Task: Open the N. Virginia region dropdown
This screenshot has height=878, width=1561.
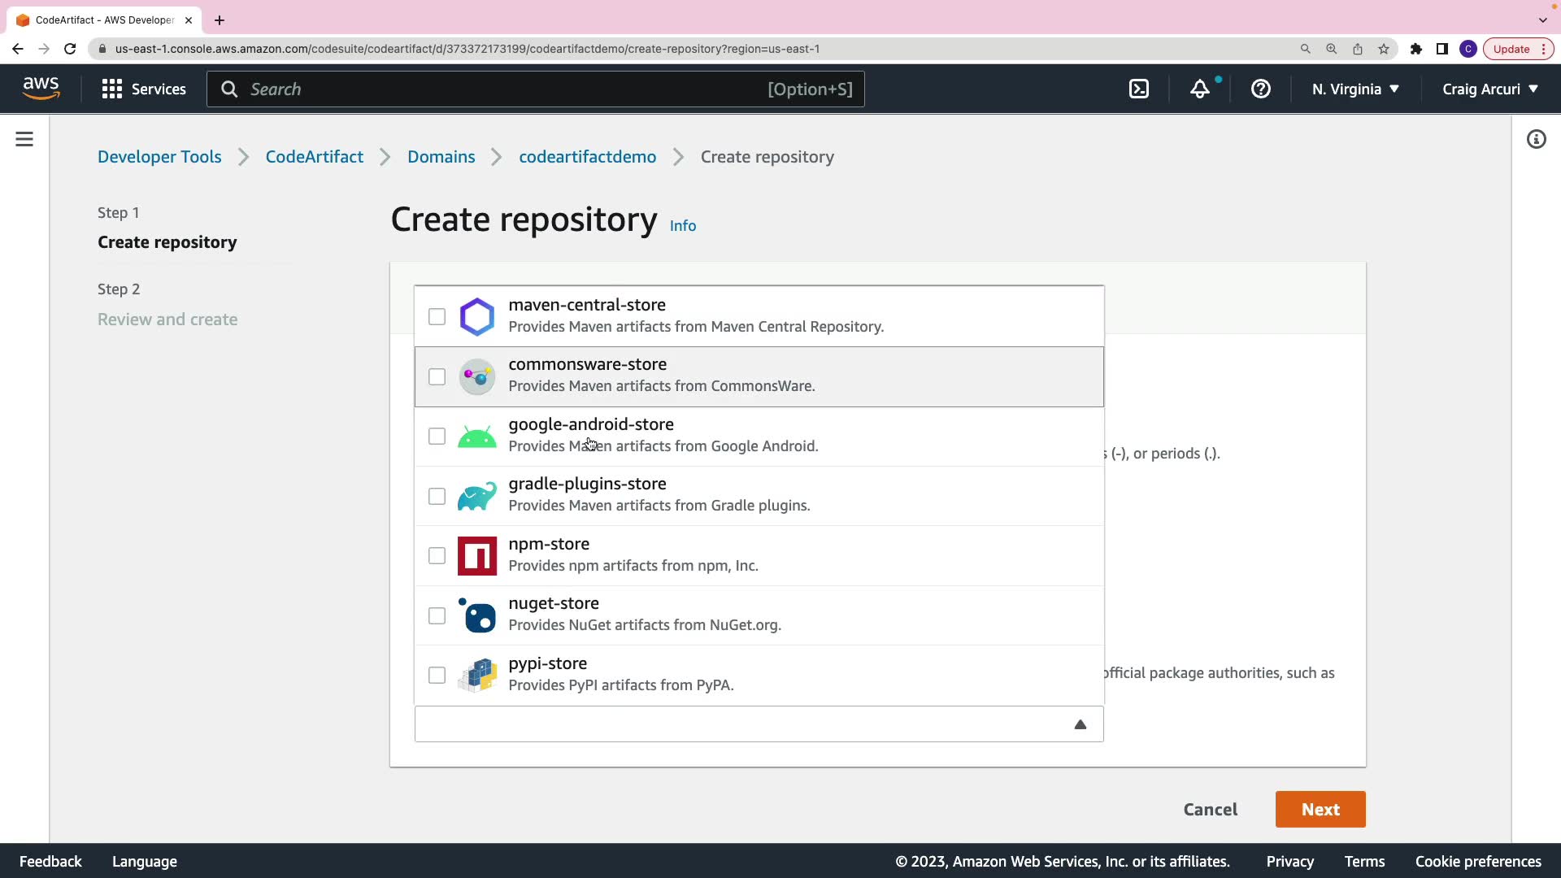Action: tap(1354, 89)
